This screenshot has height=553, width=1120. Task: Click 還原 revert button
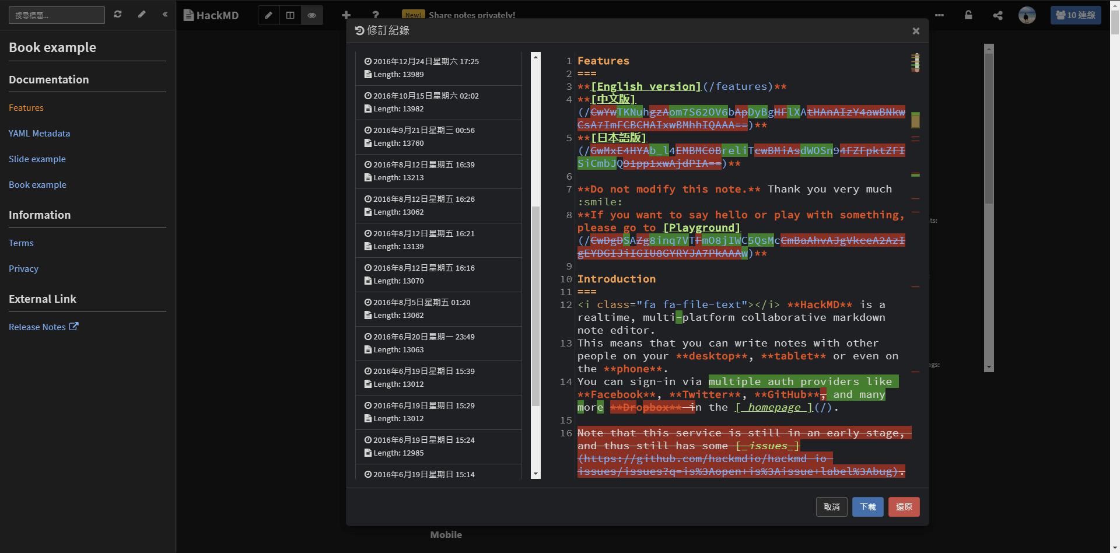(x=904, y=507)
